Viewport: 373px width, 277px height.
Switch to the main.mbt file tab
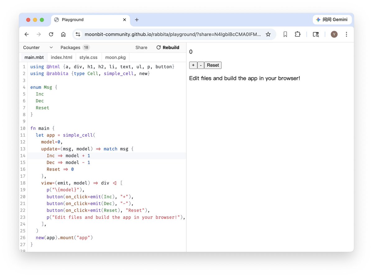(34, 57)
